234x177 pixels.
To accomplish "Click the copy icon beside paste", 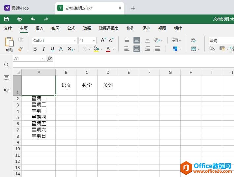I will point(21,40).
